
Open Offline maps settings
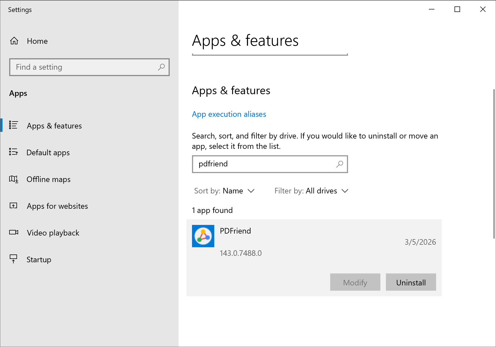[48, 179]
